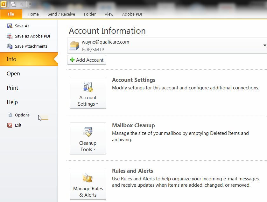Expand the wayne@qualicare.com account dropdown
The height and width of the screenshot is (202, 267).
click(x=264, y=45)
